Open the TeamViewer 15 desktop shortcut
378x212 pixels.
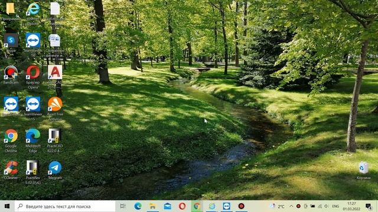point(33,104)
